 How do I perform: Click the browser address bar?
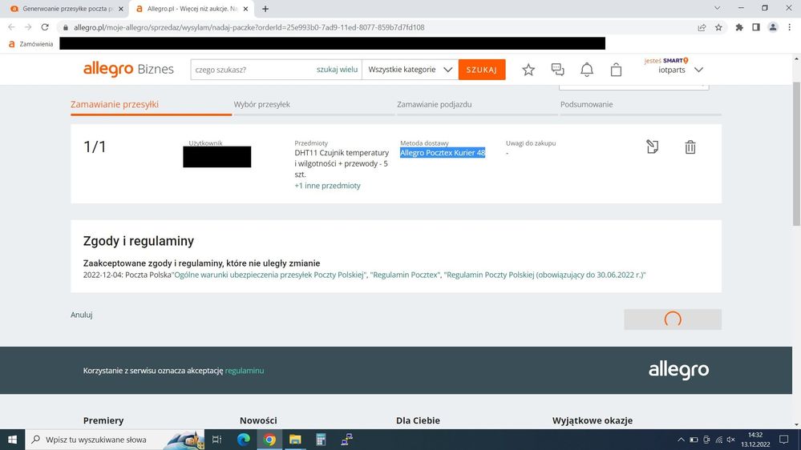tap(378, 27)
